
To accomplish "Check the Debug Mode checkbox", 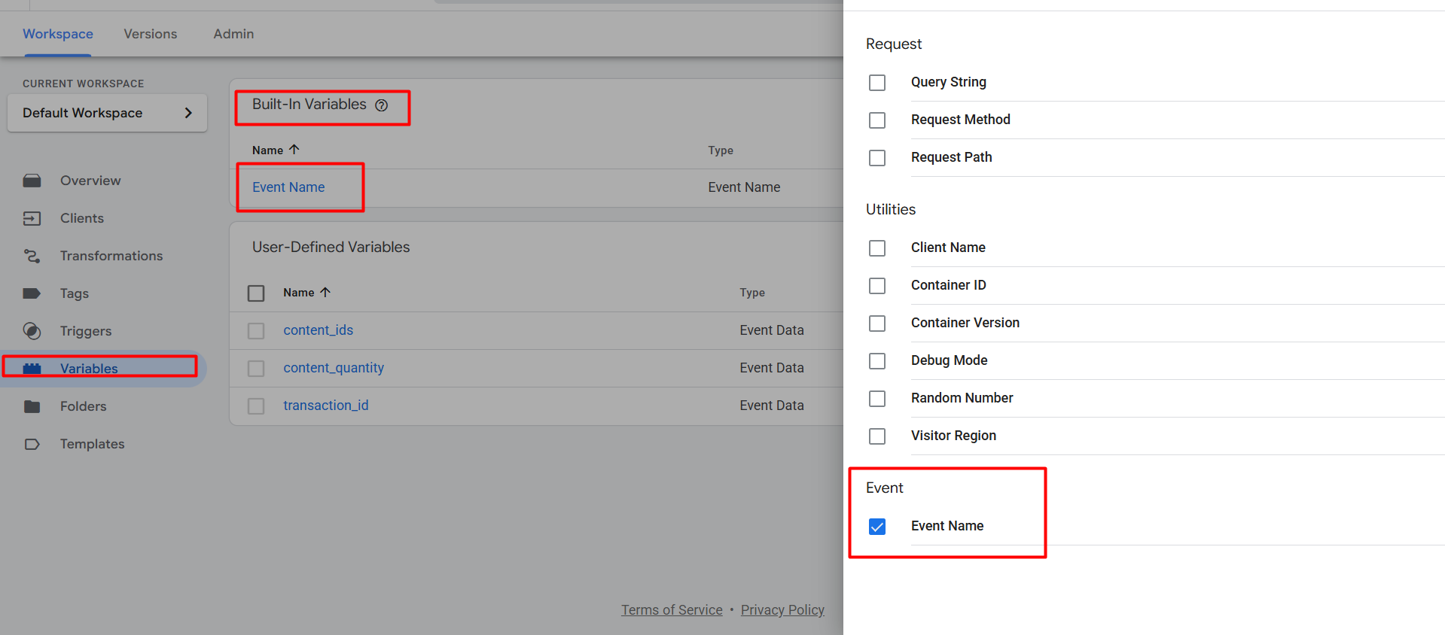I will (877, 361).
